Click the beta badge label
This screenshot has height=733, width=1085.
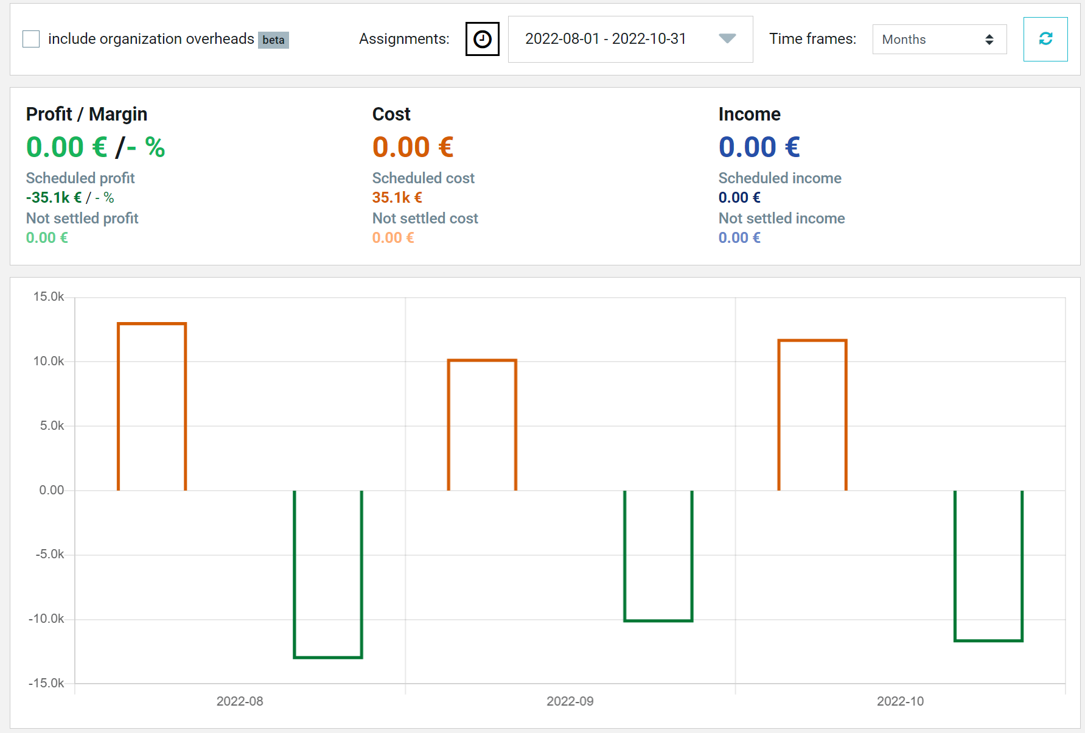[273, 40]
